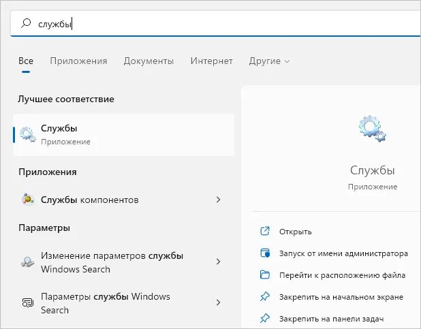Image resolution: width=421 pixels, height=329 pixels.
Task: Click the pin icon for начальном экране
Action: (x=265, y=296)
